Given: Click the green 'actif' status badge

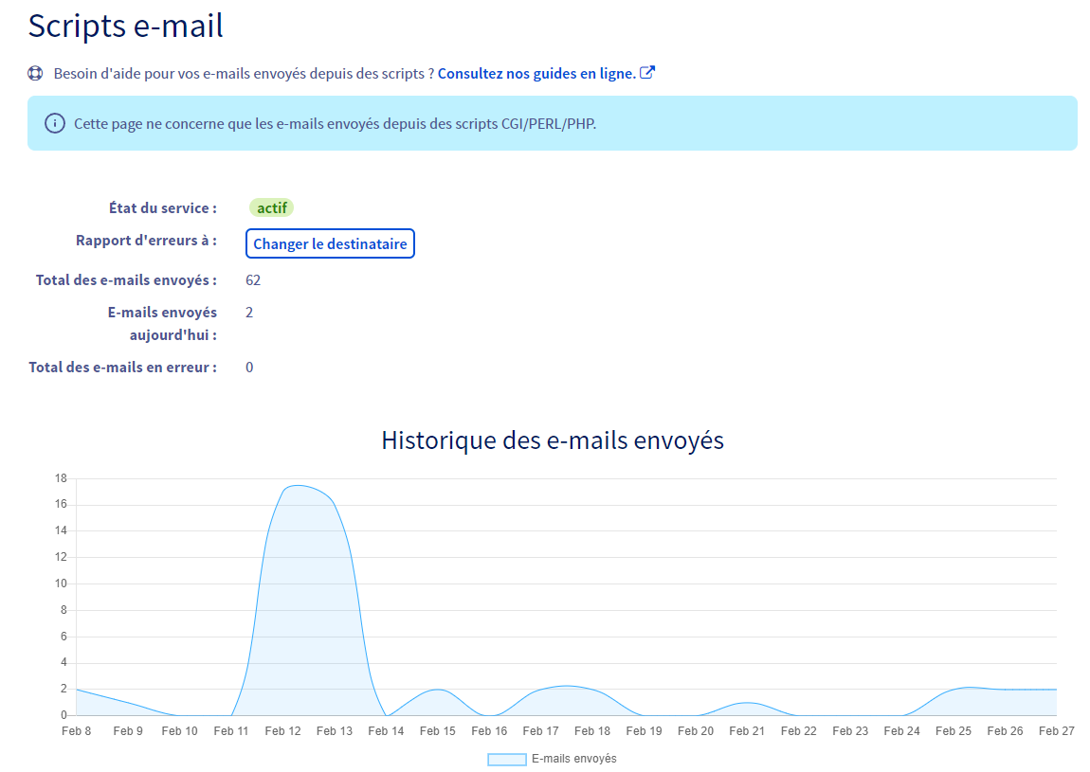Looking at the screenshot, I should point(272,207).
